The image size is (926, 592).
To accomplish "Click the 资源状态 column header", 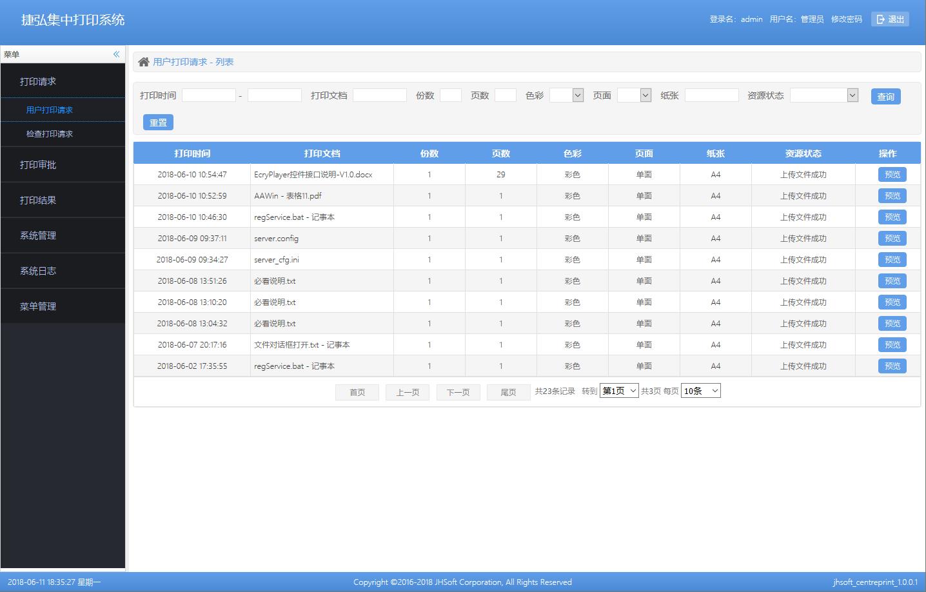I will coord(803,153).
